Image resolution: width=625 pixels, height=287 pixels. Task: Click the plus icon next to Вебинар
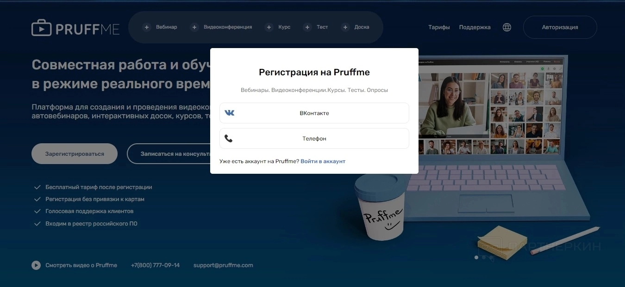click(x=147, y=27)
